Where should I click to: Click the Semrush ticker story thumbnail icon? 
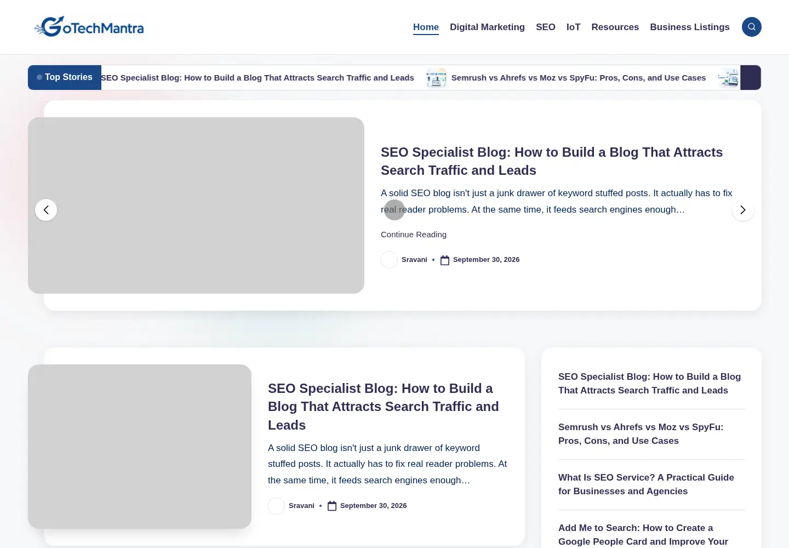tap(437, 78)
